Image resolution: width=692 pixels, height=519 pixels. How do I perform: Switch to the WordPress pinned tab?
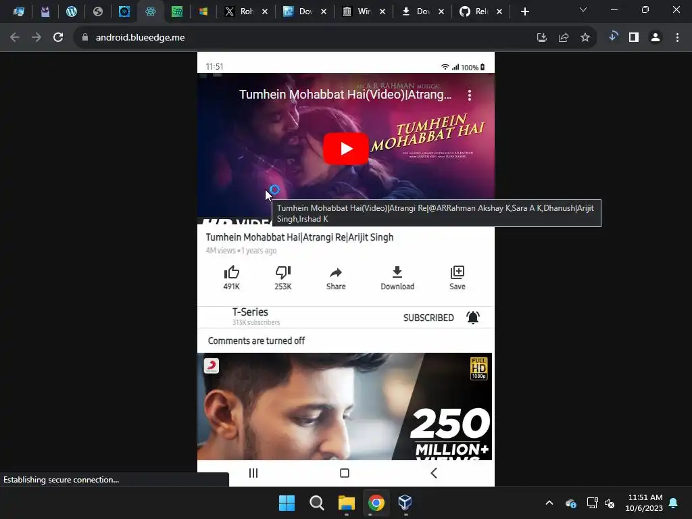pyautogui.click(x=72, y=12)
